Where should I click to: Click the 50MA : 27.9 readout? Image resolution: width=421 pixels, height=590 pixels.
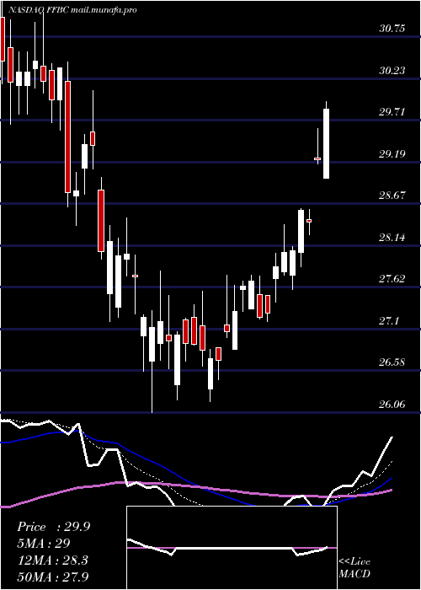click(53, 577)
